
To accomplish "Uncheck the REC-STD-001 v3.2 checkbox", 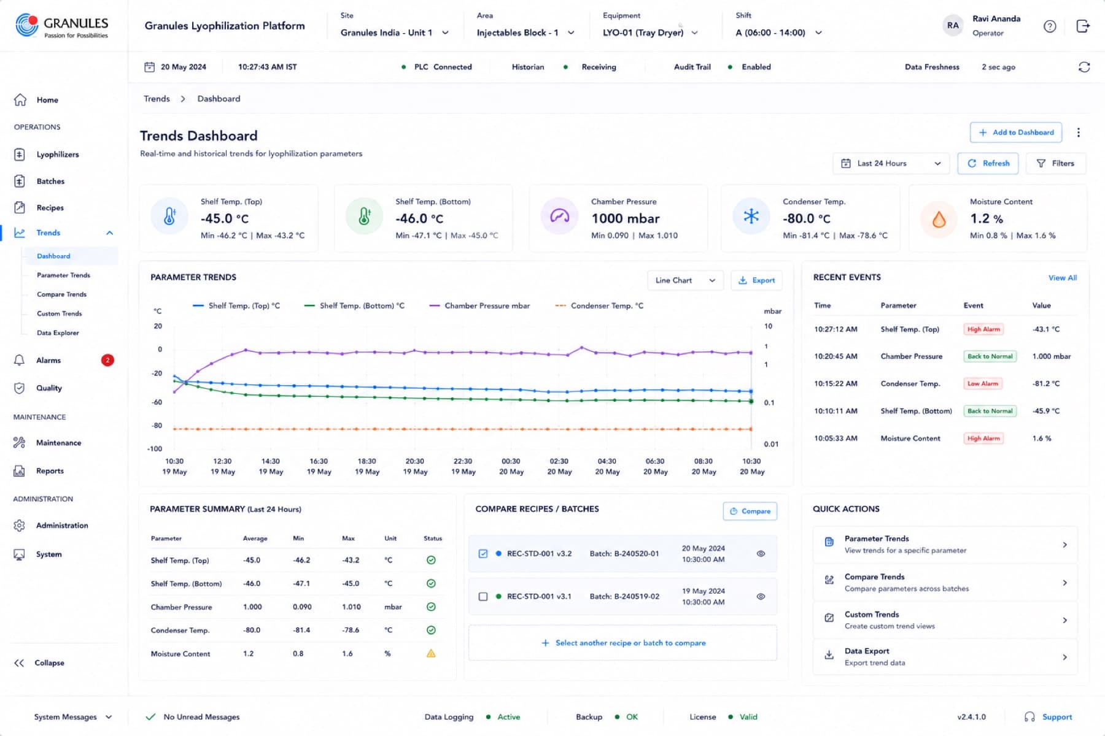I will [483, 554].
